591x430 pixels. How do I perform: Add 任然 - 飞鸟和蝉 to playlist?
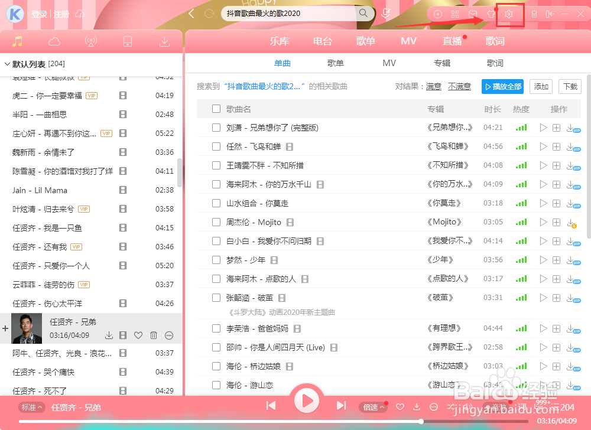[x=556, y=146]
